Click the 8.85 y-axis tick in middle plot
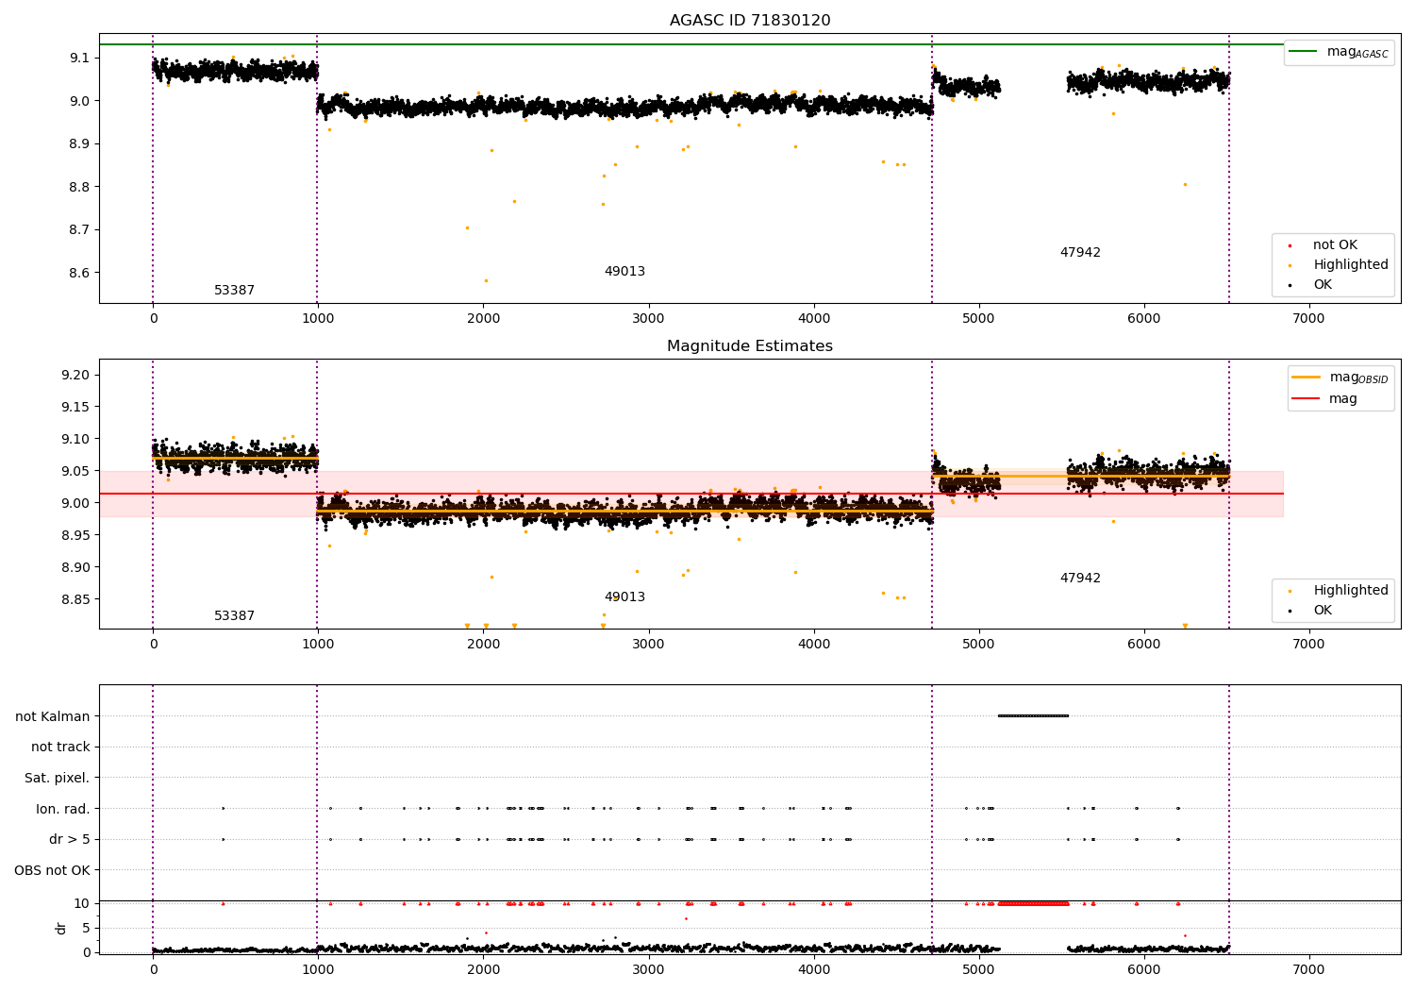1415x991 pixels. (75, 600)
